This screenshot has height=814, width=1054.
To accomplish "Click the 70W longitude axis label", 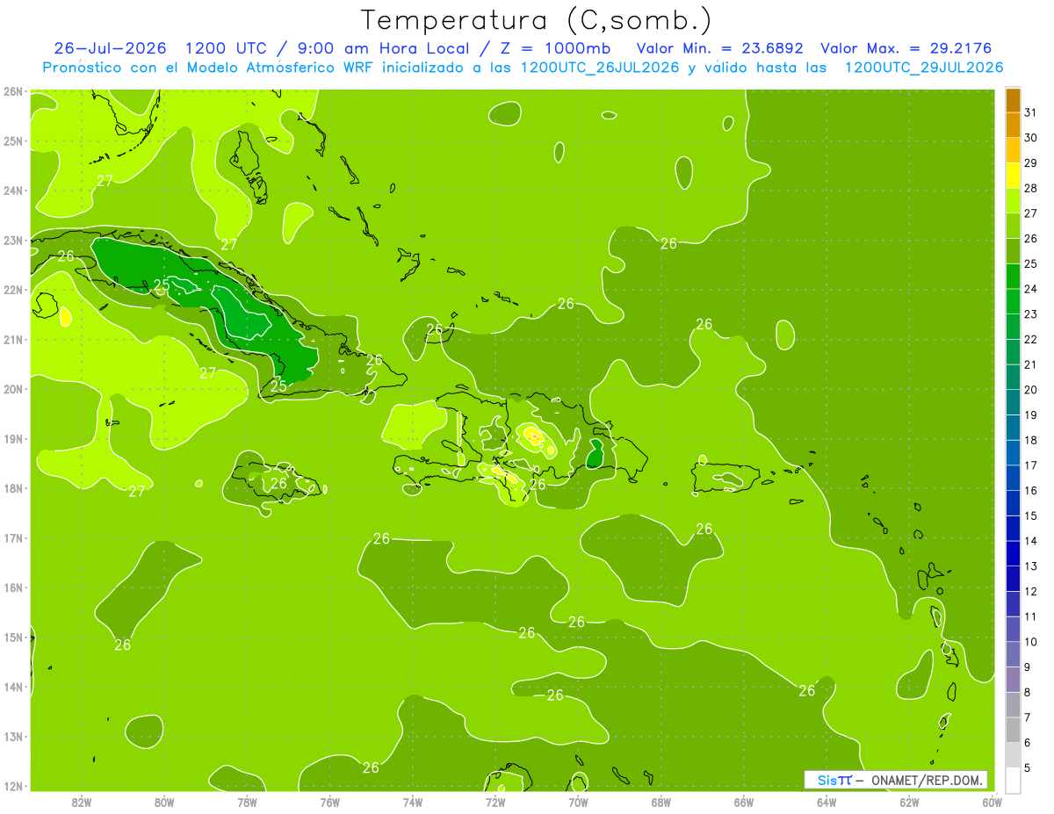I will point(578,802).
